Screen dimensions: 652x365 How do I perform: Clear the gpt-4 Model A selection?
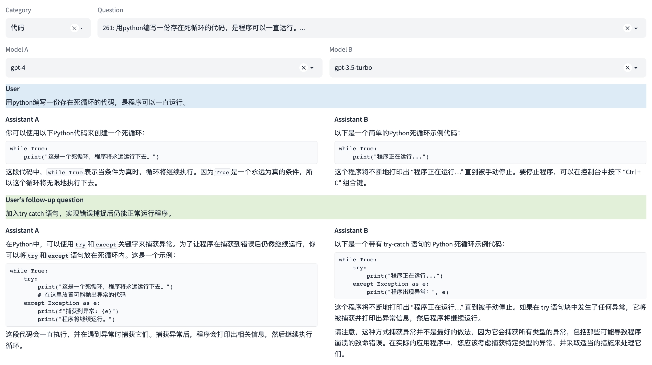pos(303,68)
